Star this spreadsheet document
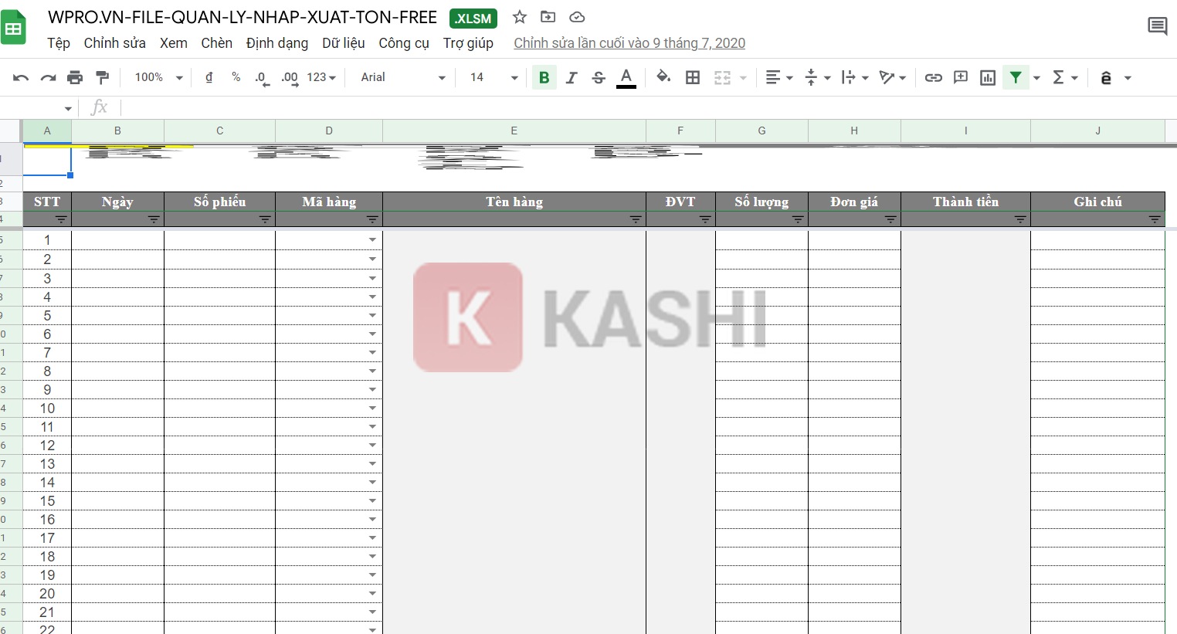This screenshot has width=1177, height=634. (x=520, y=17)
